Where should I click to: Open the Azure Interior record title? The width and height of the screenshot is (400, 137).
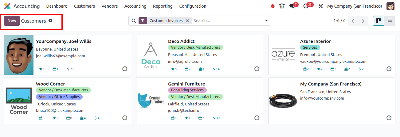pyautogui.click(x=316, y=41)
